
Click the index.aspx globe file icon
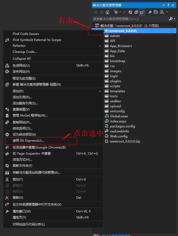[x=107, y=121]
